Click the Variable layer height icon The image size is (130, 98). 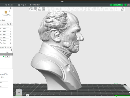point(57,9)
